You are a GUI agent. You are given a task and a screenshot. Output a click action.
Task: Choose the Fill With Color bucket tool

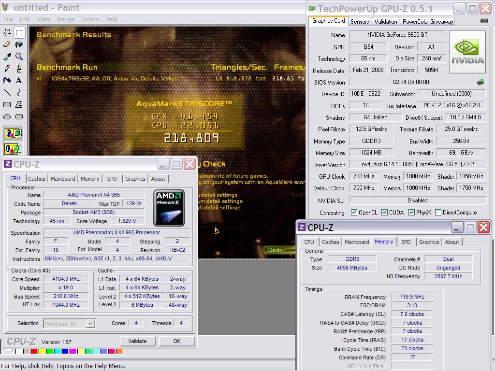coord(19,44)
